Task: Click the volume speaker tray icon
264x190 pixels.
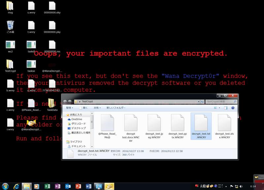Action: point(241,186)
